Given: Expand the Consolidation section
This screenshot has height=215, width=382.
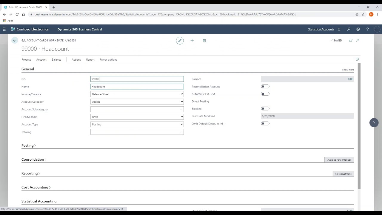Looking at the screenshot, I should (34, 159).
